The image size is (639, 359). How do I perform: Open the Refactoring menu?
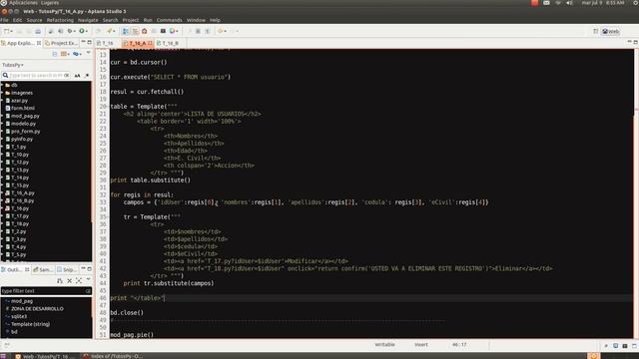[60, 20]
